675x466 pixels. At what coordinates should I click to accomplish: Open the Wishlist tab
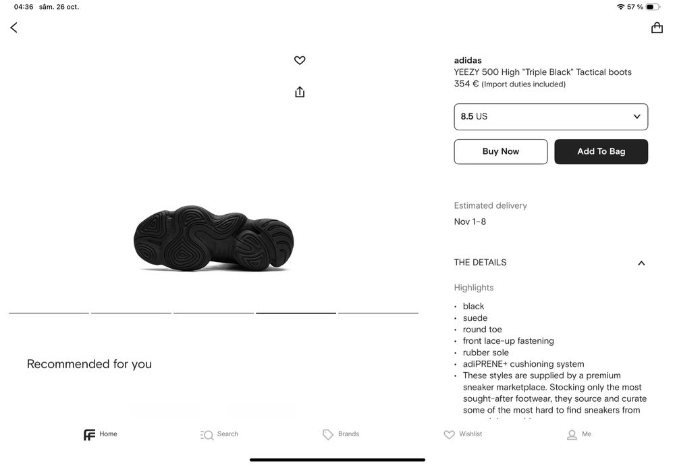tap(463, 434)
